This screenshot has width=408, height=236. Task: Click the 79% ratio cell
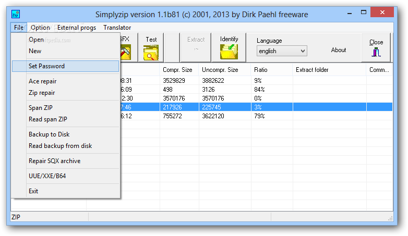click(272, 116)
